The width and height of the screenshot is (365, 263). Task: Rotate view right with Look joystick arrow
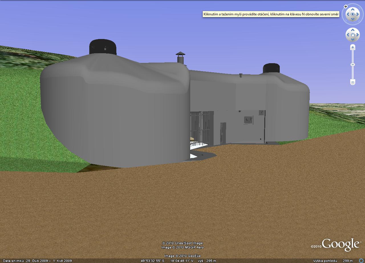(358, 14)
